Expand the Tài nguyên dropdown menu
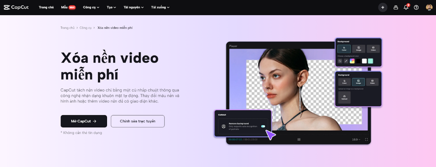This screenshot has height=167, width=436. [133, 7]
